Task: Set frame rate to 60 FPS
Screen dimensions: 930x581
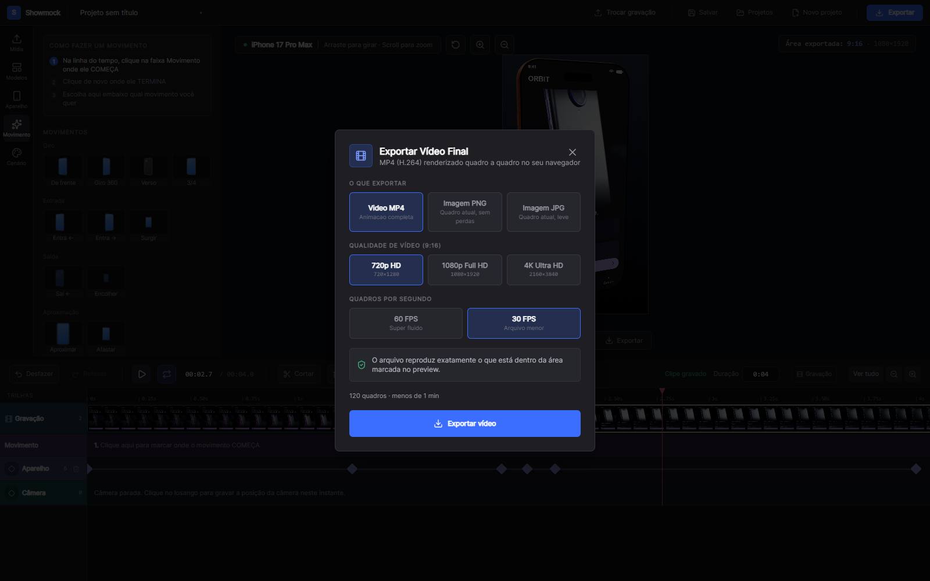Action: click(406, 323)
